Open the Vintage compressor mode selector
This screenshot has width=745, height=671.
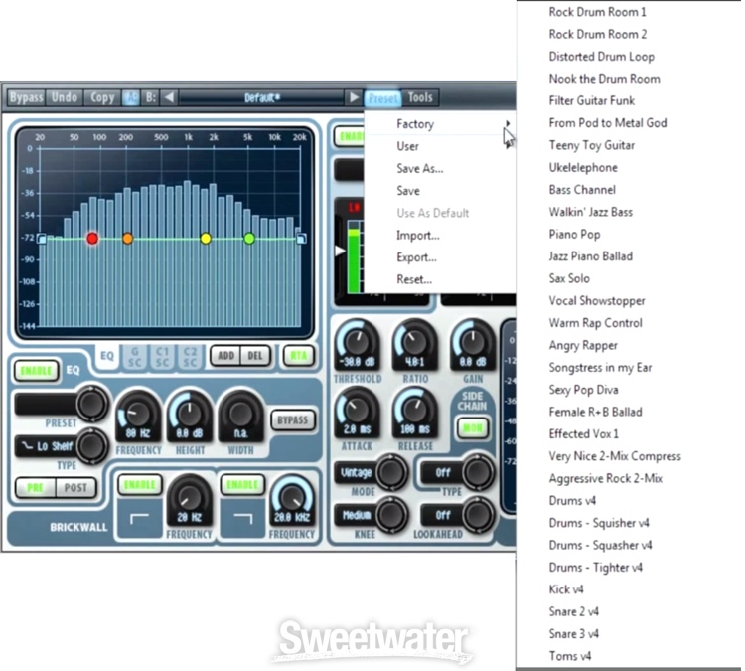[357, 472]
